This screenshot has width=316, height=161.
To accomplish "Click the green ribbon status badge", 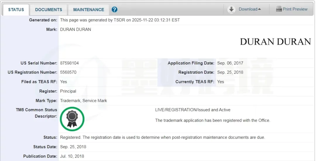I will tap(72, 119).
